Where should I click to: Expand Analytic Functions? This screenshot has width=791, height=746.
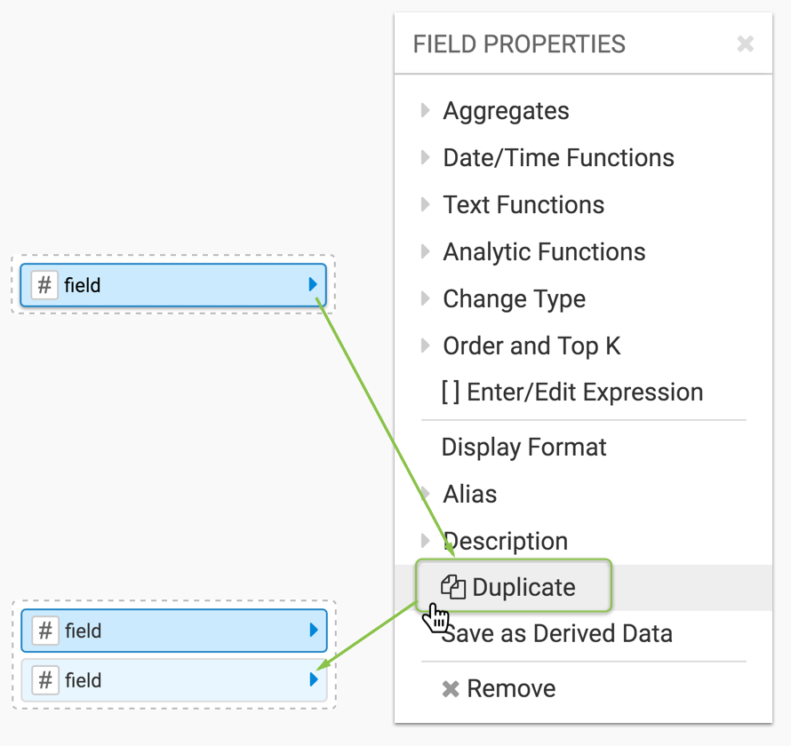click(x=544, y=252)
